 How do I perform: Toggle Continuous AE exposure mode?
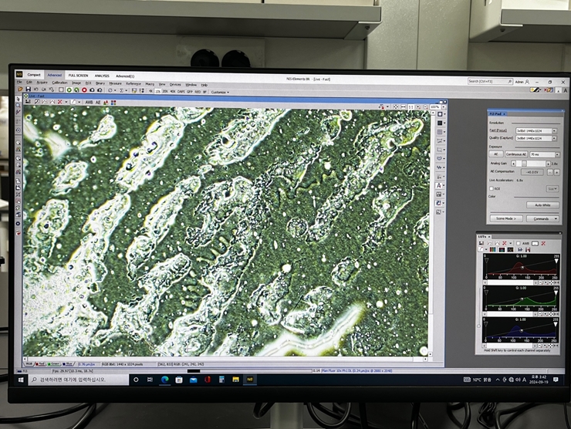pyautogui.click(x=517, y=154)
